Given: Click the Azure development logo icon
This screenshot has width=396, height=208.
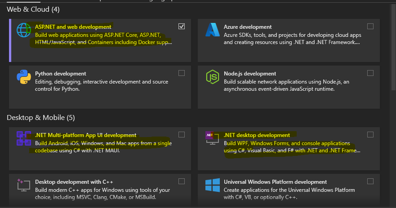Looking at the screenshot, I should (x=212, y=30).
